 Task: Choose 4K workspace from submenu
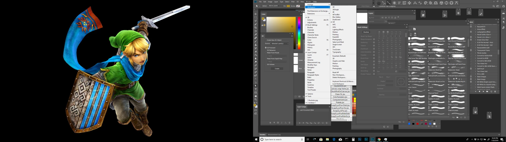344,12
